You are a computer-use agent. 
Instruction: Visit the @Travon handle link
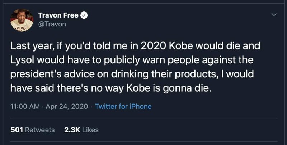coord(52,24)
